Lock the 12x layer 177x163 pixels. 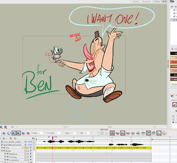tap(28, 148)
